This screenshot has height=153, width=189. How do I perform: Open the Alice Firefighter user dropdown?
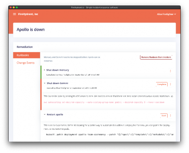[x=167, y=14]
